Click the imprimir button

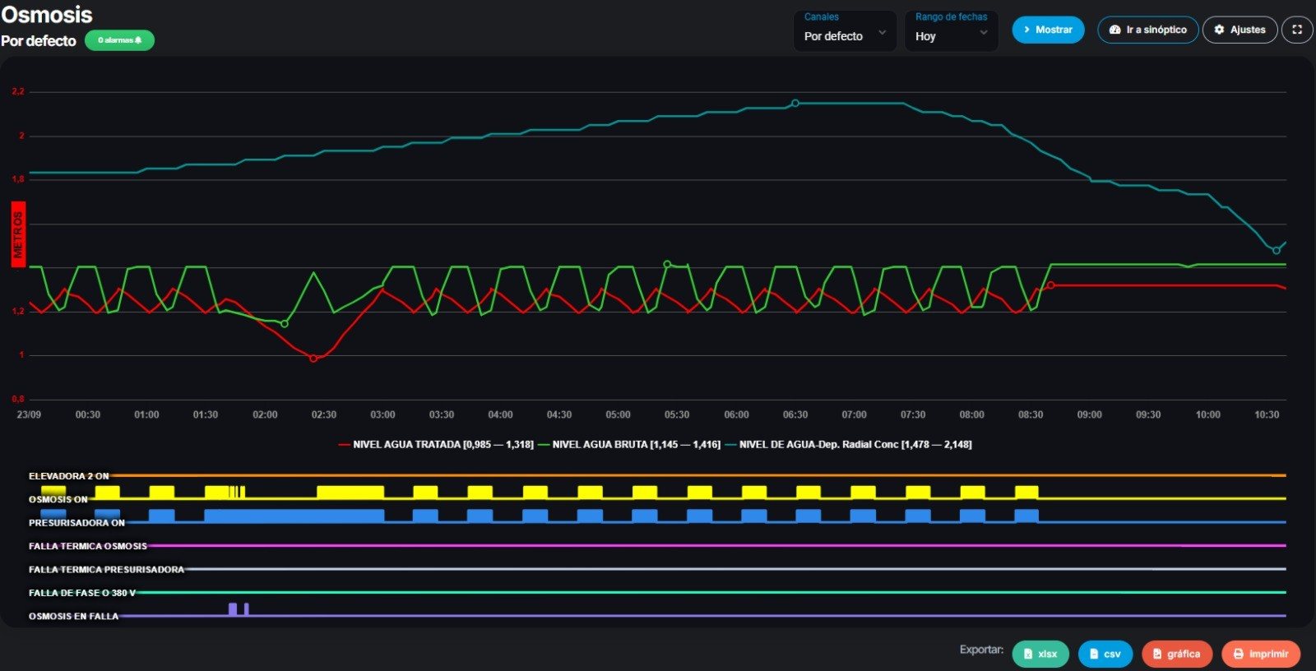coord(1261,654)
